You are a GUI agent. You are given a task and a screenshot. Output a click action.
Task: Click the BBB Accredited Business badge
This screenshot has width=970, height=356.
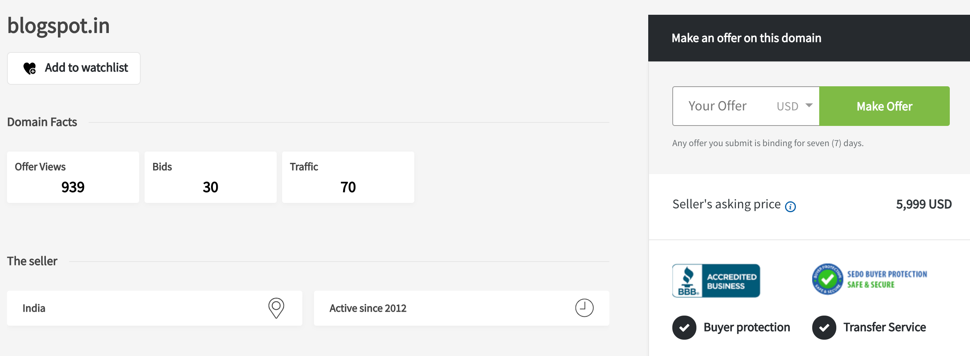coord(716,281)
